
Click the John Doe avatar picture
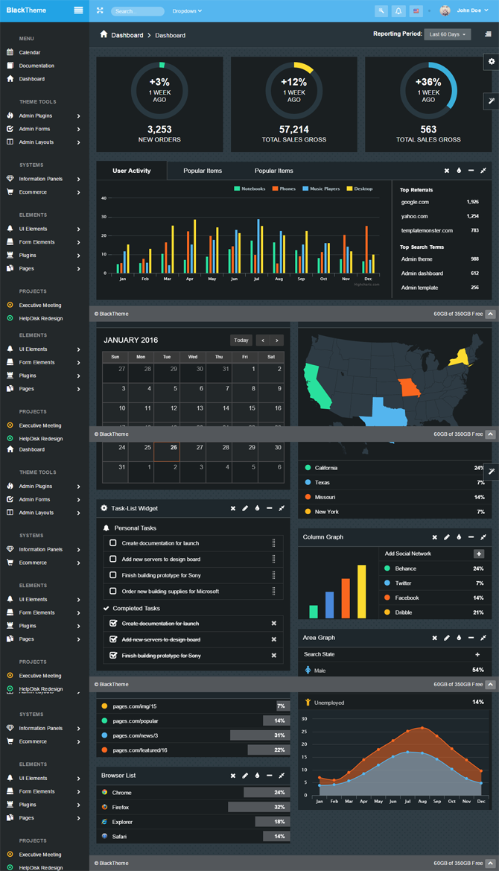point(445,10)
